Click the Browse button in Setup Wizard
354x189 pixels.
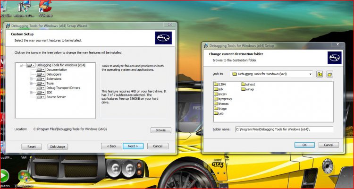161,130
